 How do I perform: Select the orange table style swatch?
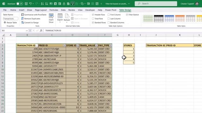pos(180,19)
